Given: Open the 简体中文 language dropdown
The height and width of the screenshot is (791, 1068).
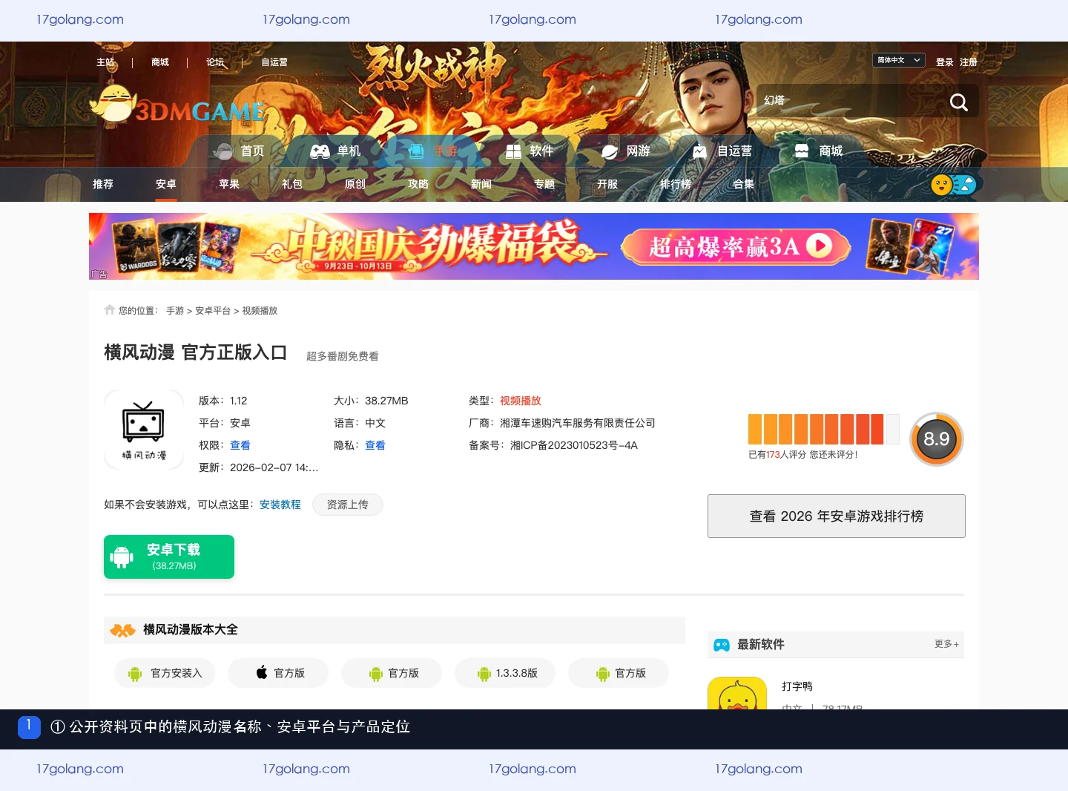Looking at the screenshot, I should pyautogui.click(x=898, y=60).
